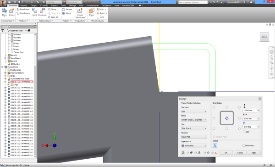The width and height of the screenshot is (275, 167).
Task: Click the Pan hand icon on navigation bar
Action: (x=271, y=59)
